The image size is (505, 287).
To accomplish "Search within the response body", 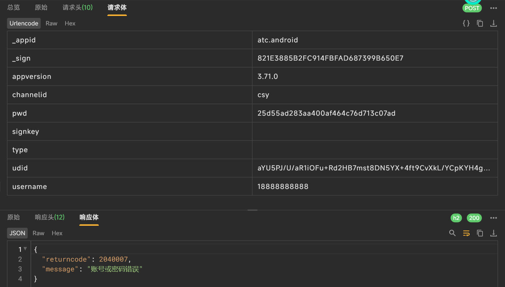I will [x=452, y=233].
